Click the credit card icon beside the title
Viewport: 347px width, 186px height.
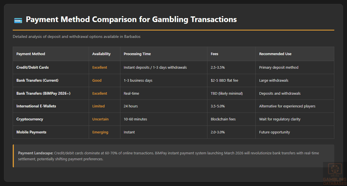(x=18, y=20)
